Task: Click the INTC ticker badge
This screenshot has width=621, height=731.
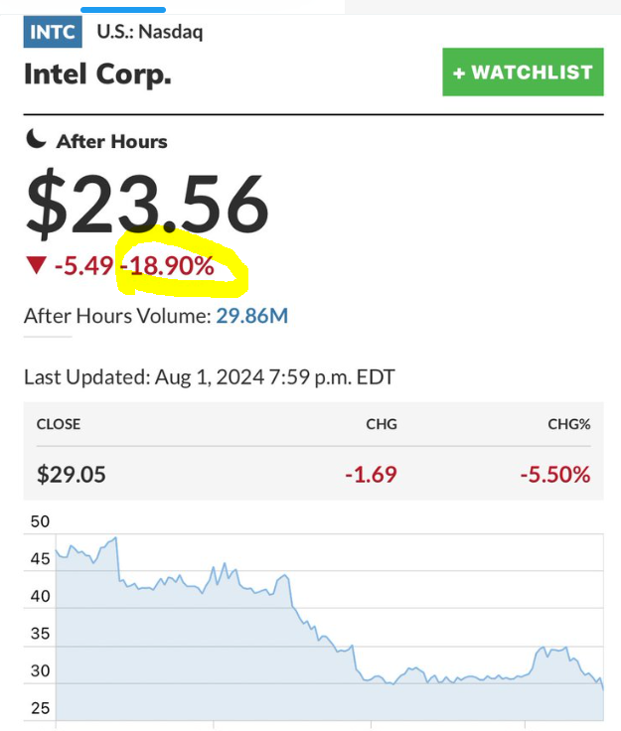Action: [x=53, y=32]
